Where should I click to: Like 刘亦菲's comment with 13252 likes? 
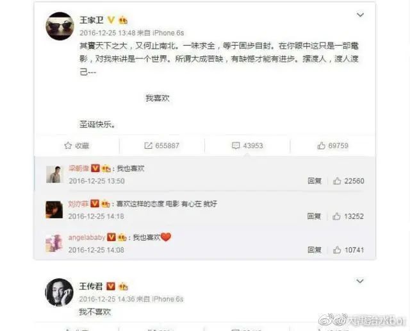tap(336, 216)
